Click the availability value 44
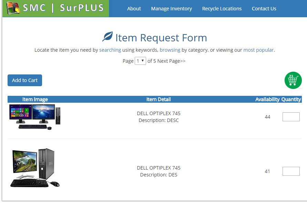 (x=267, y=117)
